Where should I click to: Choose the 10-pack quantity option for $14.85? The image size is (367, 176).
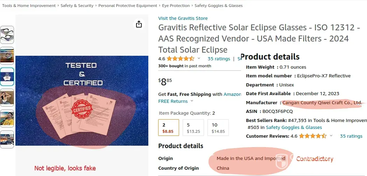click(218, 128)
